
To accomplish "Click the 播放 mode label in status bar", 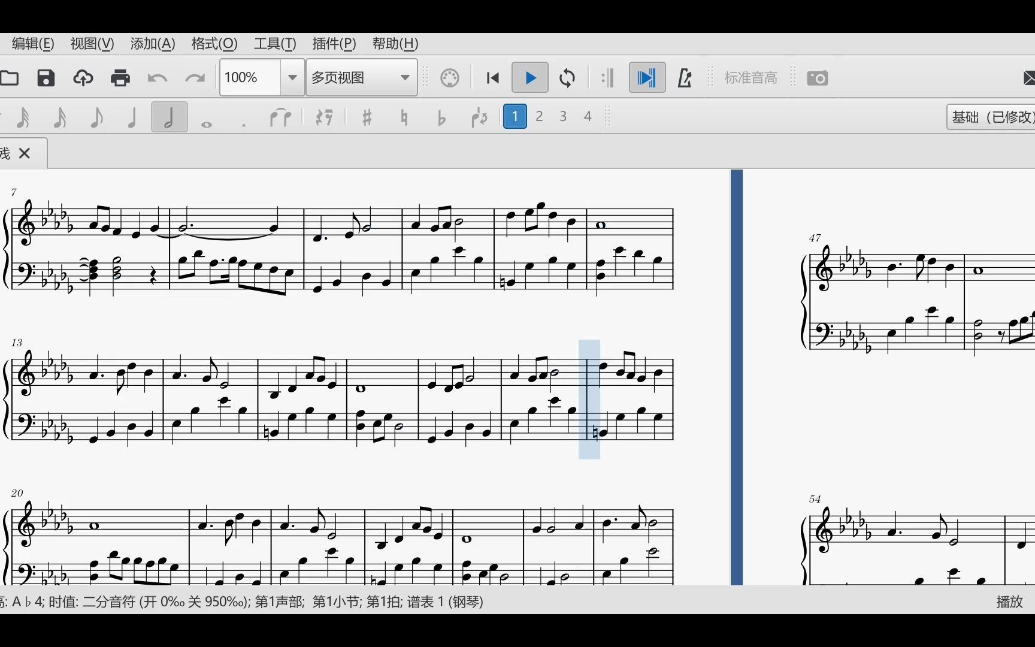I will coord(1009,601).
